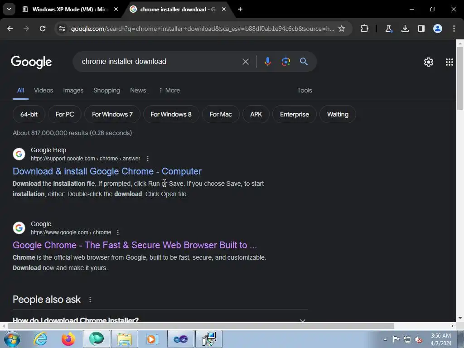This screenshot has width=464, height=348.
Task: Switch to News results
Action: pos(138,90)
